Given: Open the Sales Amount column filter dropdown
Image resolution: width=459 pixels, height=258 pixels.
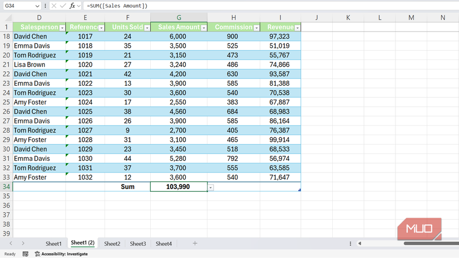Looking at the screenshot, I should click(x=204, y=28).
